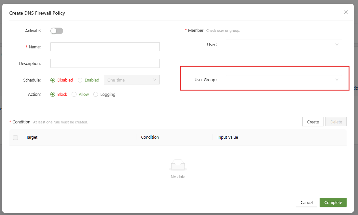Click the Delete condition button
Viewport: 358px width, 215px height.
(x=336, y=122)
